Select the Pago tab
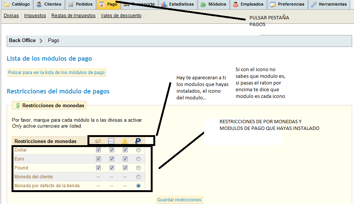This screenshot has height=204, width=354. [109, 4]
